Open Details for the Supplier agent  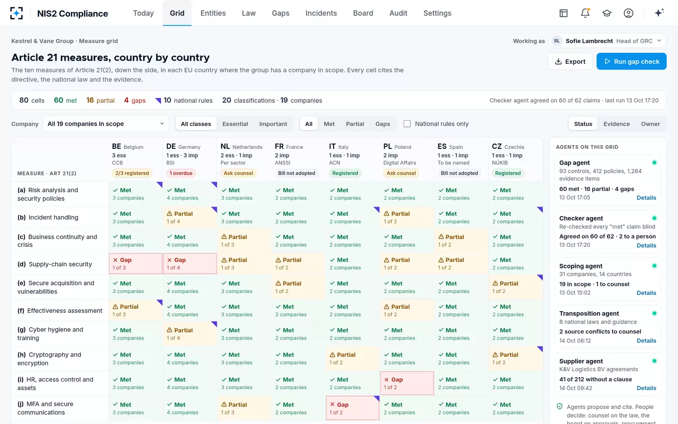coord(646,388)
